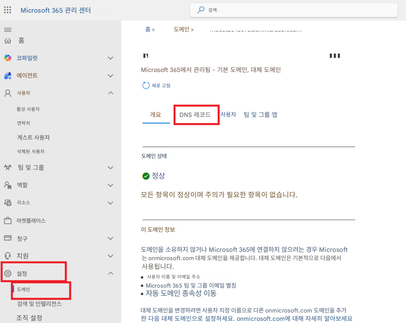Expand the 지원 section chevron

click(111, 256)
